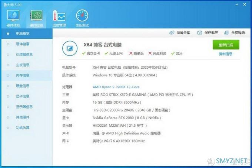
Task: Open the 温度管理 temperature management icon
Action: [59, 16]
